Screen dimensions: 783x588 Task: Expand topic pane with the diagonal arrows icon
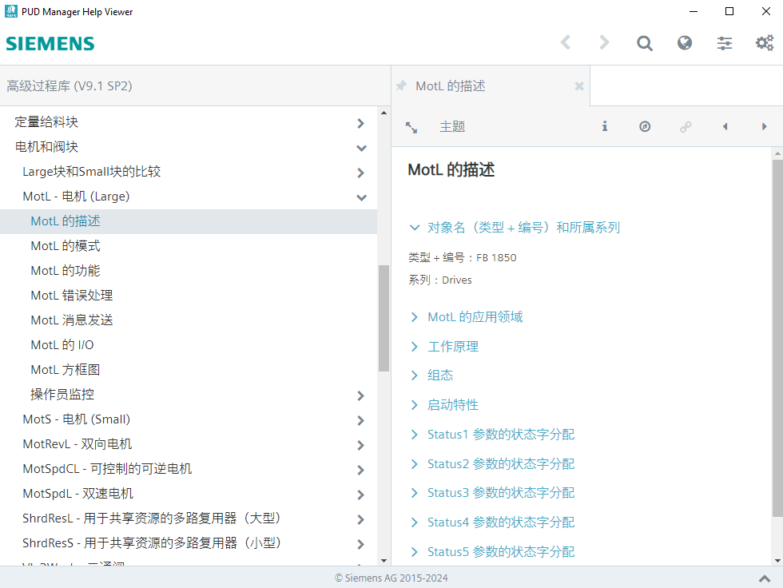(x=411, y=127)
